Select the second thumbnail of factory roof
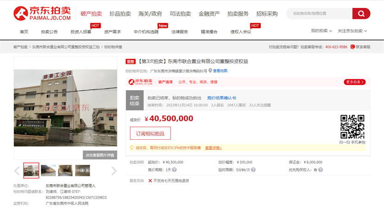The height and width of the screenshot is (212, 384). (x=48, y=170)
